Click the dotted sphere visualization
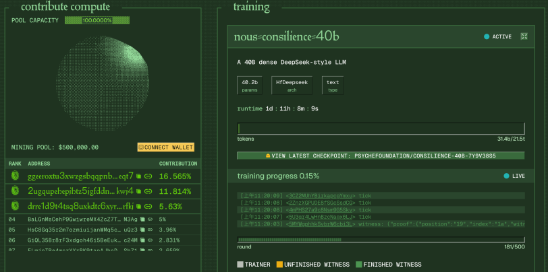The image size is (548, 272). (x=103, y=83)
